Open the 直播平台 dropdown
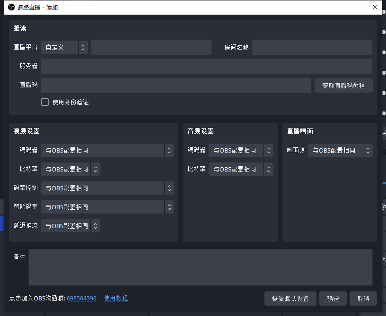 (x=64, y=47)
